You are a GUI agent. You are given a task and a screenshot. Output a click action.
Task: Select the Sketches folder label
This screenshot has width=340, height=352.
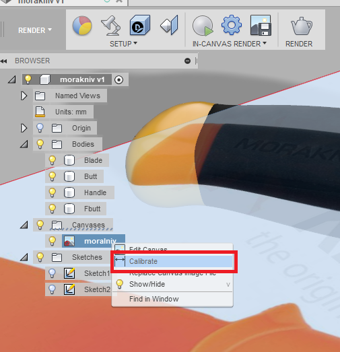(87, 257)
